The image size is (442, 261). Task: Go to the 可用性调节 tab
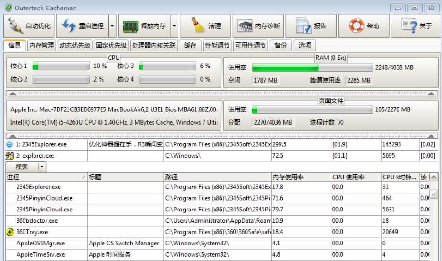[x=250, y=45]
